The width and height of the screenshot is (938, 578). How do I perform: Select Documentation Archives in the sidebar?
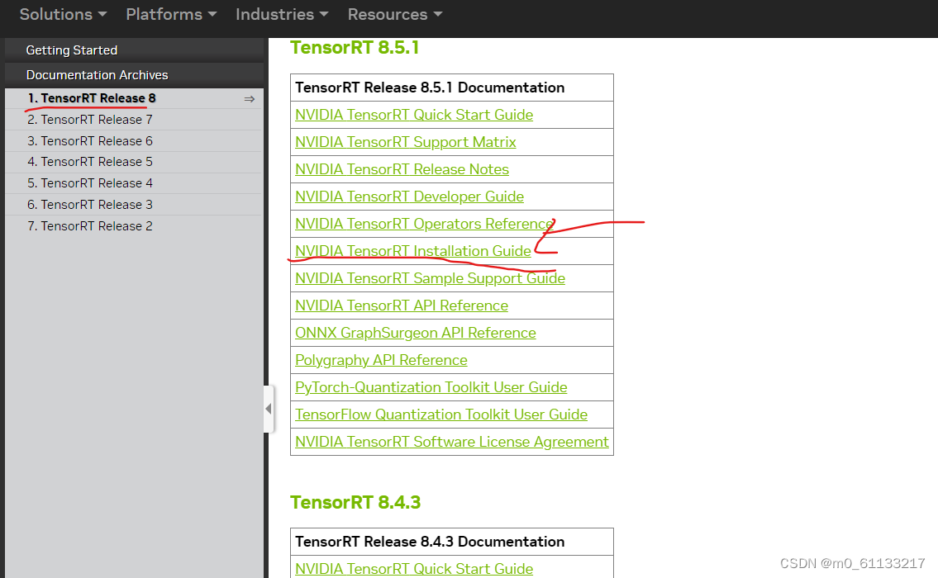click(x=134, y=75)
